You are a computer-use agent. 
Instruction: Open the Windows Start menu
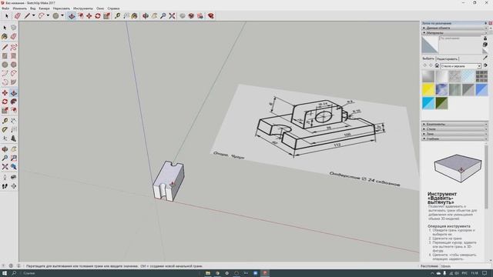tap(5, 273)
